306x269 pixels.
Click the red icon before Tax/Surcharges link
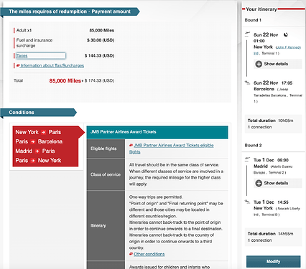click(18, 65)
